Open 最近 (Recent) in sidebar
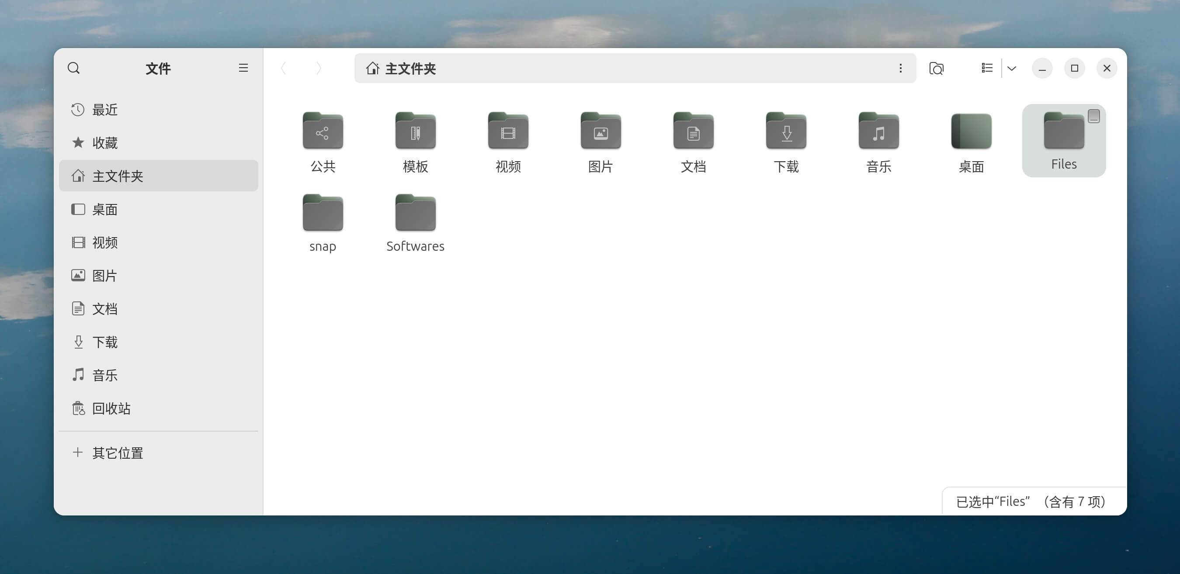This screenshot has height=574, width=1180. tap(105, 110)
